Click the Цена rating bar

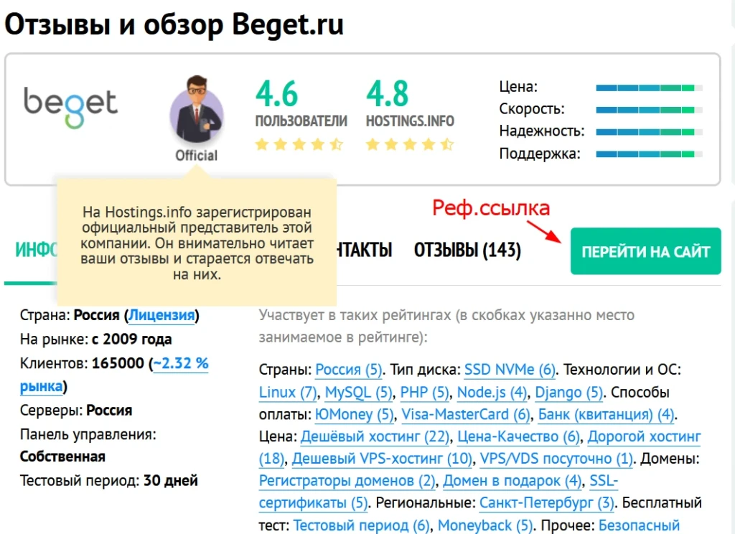649,88
